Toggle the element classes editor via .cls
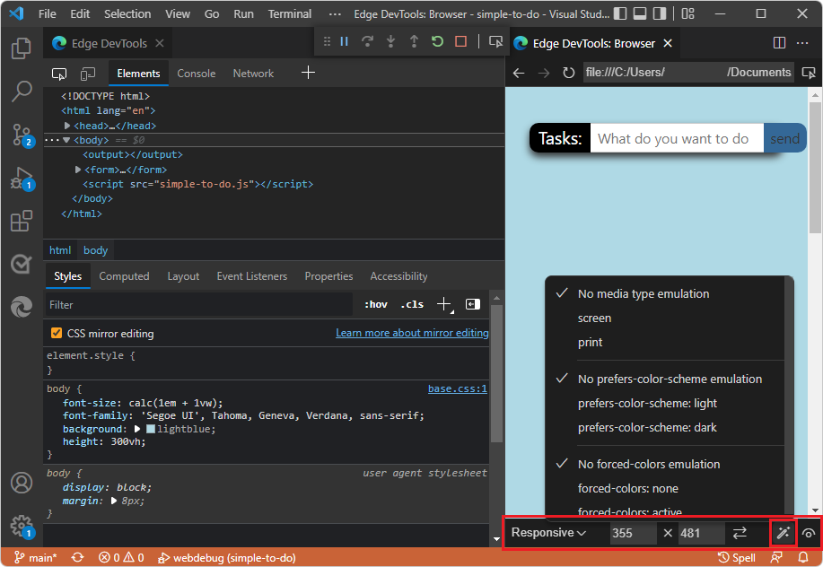Image resolution: width=823 pixels, height=567 pixels. click(x=411, y=304)
